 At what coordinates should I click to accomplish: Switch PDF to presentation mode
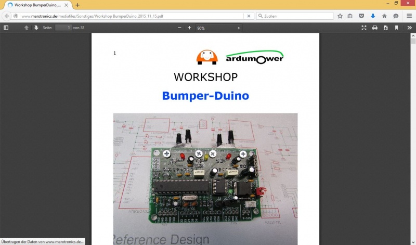click(x=364, y=28)
